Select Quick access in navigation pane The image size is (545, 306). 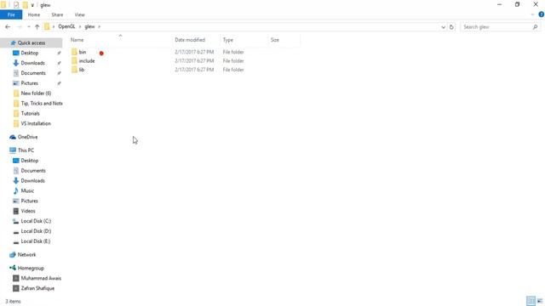tap(32, 43)
